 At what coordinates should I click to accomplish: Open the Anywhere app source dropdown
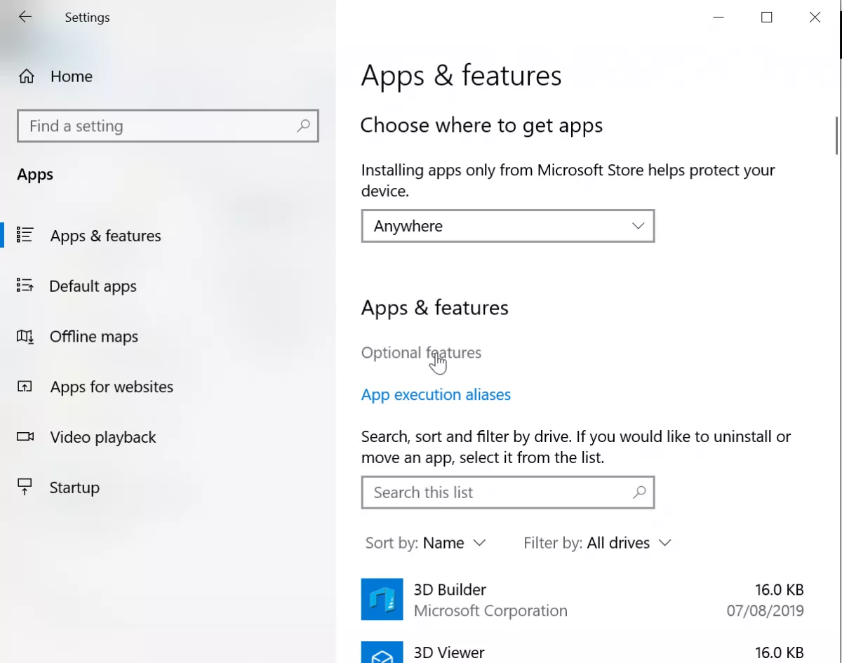508,226
